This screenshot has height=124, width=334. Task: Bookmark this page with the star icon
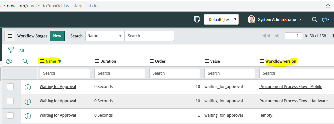pyautogui.click(x=328, y=6)
